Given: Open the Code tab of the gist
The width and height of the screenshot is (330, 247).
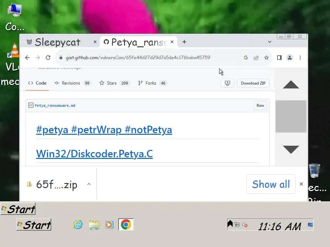Looking at the screenshot, I should [x=37, y=83].
